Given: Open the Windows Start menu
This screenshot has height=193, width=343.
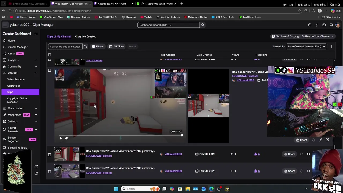Looking at the screenshot, I should [x=116, y=189].
